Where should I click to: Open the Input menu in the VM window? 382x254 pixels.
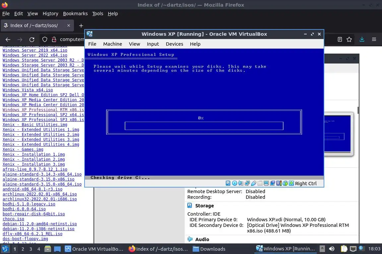pos(153,44)
